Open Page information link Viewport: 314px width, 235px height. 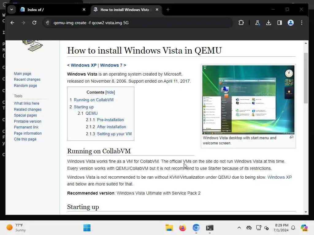(x=28, y=133)
